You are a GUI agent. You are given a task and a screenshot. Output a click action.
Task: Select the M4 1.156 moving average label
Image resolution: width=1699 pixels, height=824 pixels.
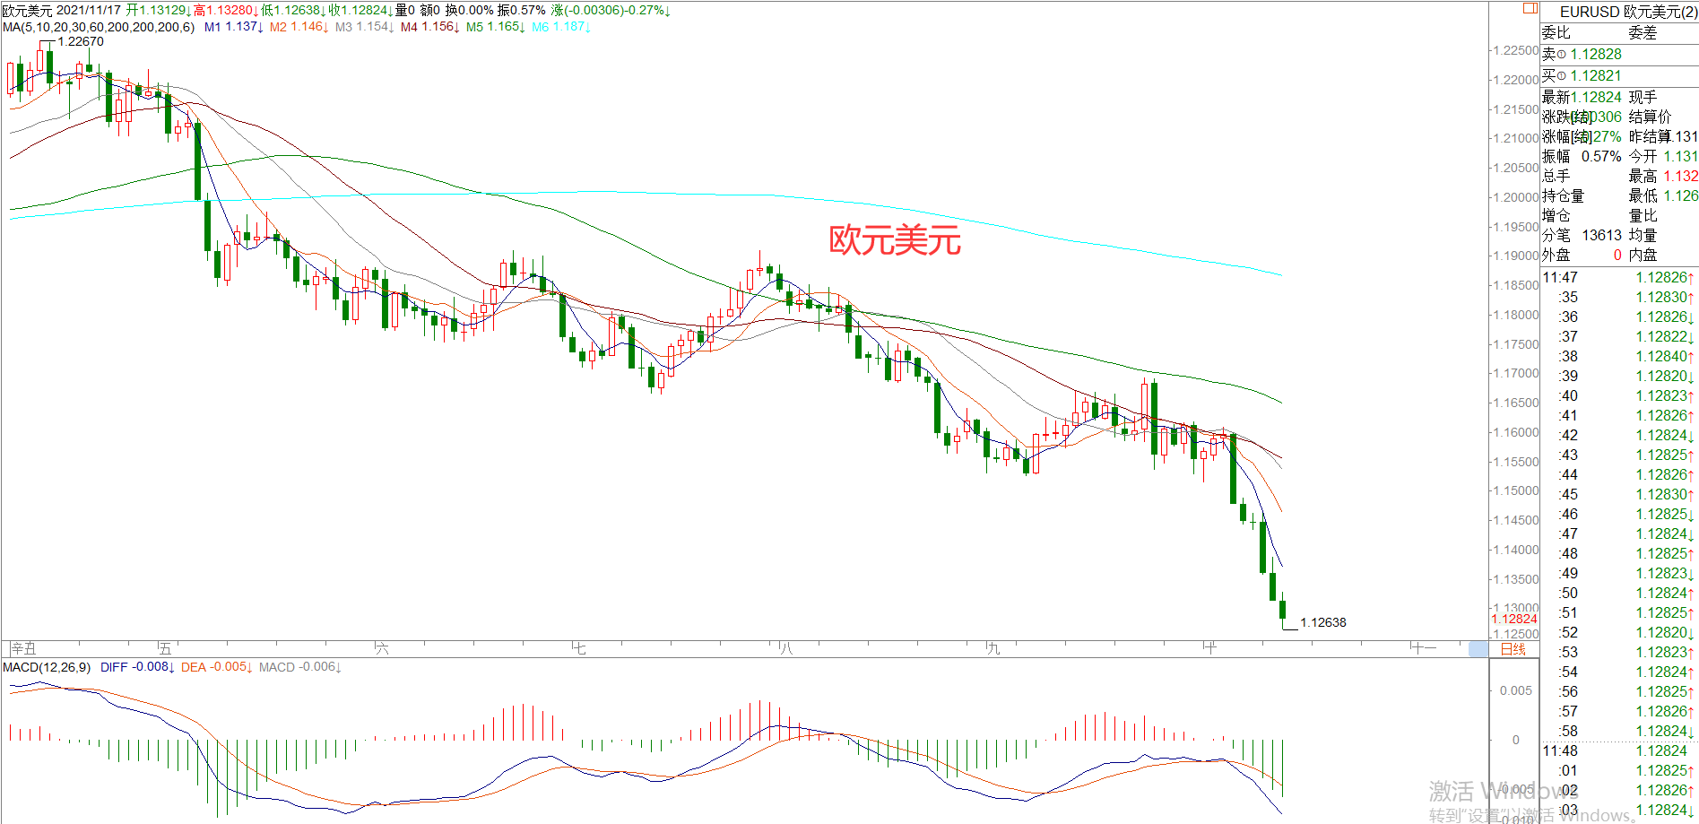click(x=429, y=27)
